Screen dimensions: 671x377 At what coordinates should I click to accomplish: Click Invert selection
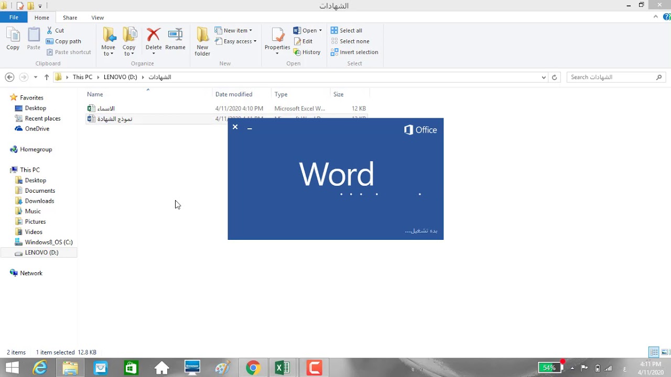[x=354, y=52]
